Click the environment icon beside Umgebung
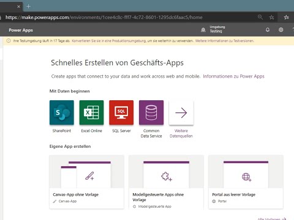Viewport: 294px width, 220px height. (203, 30)
